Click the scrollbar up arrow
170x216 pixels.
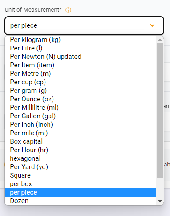[160, 40]
